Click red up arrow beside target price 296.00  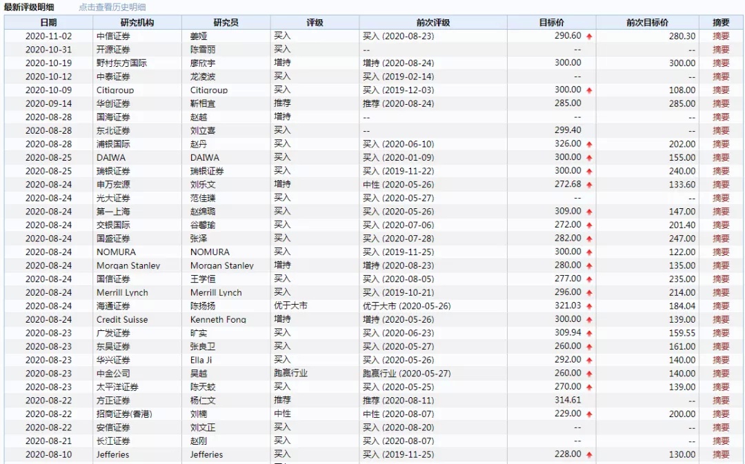[x=589, y=293]
